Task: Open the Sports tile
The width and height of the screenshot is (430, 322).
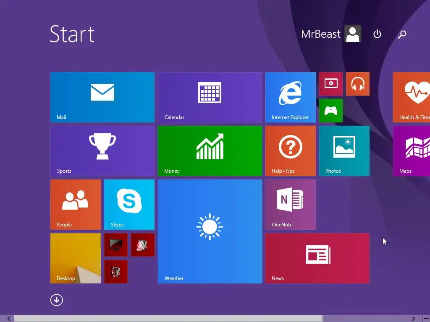Action: (x=102, y=151)
